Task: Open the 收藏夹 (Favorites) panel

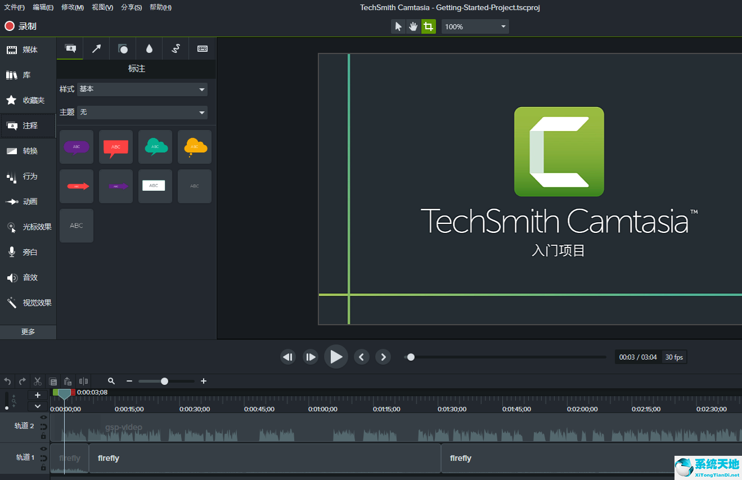Action: point(28,101)
